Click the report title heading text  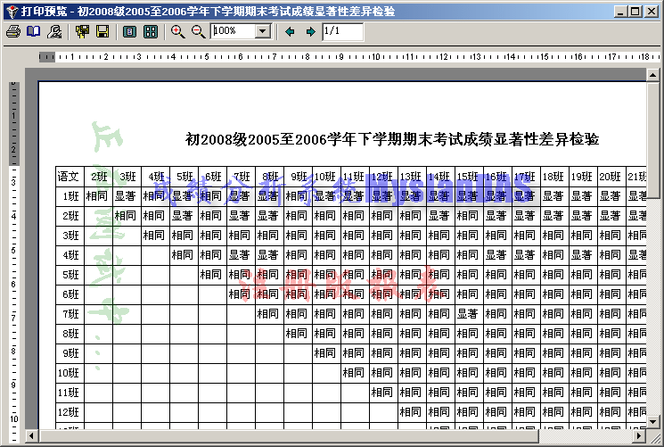pos(391,139)
